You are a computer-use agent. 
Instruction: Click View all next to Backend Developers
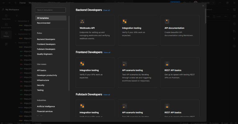click(x=106, y=10)
